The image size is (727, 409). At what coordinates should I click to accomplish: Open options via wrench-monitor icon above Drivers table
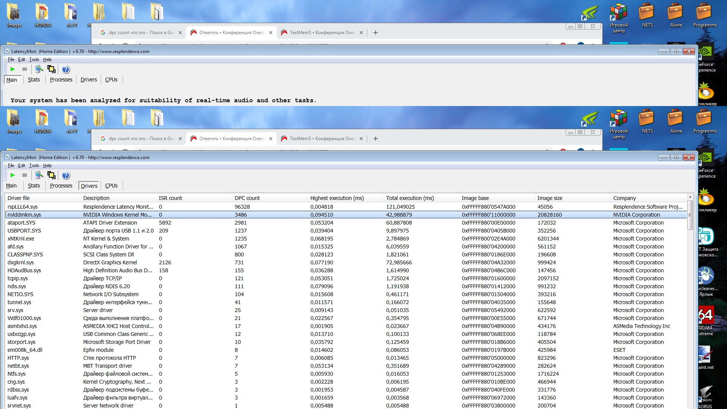coord(39,175)
